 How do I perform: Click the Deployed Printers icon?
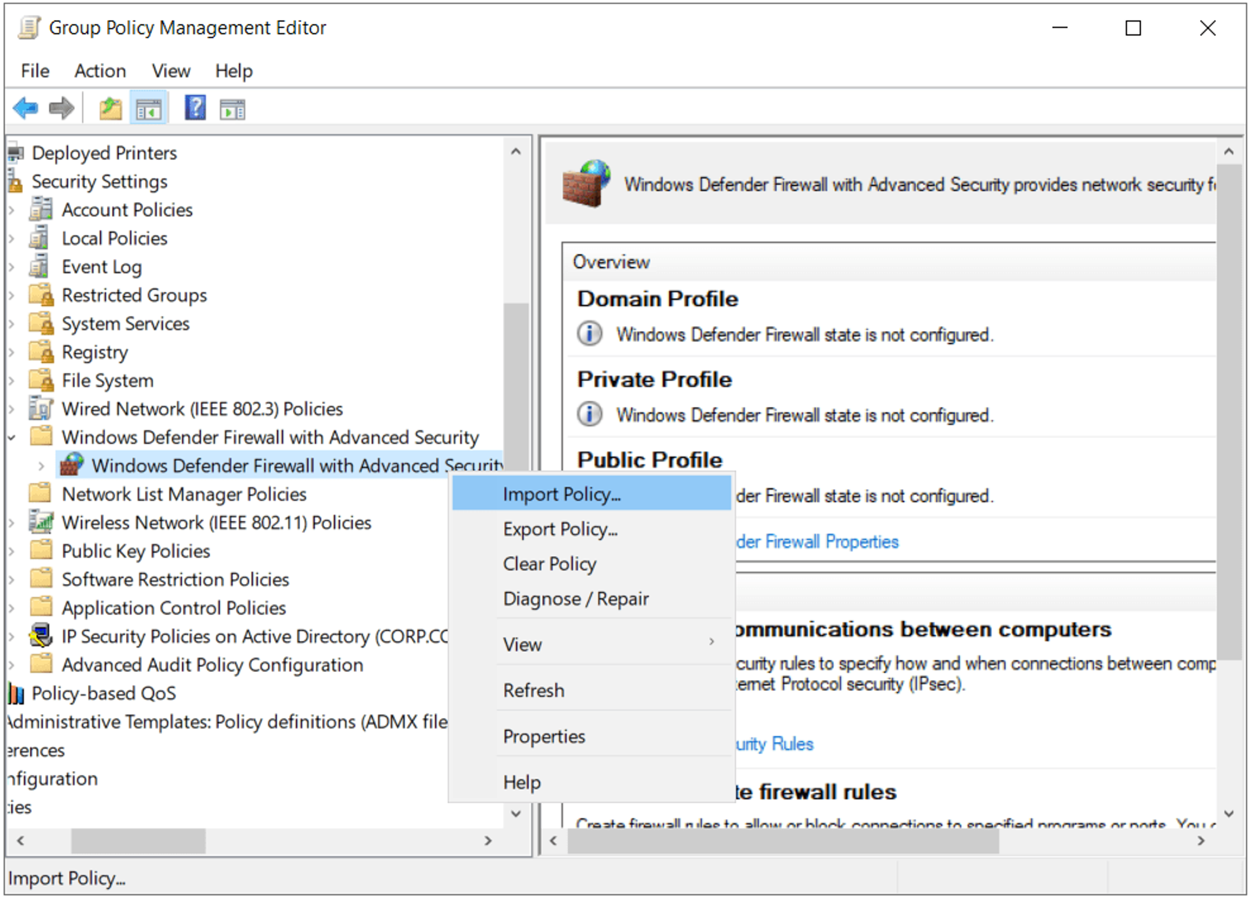coord(15,153)
